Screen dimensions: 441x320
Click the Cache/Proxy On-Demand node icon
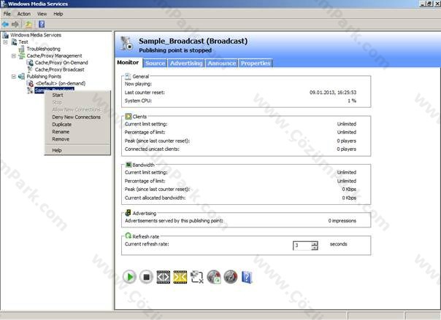click(x=30, y=63)
